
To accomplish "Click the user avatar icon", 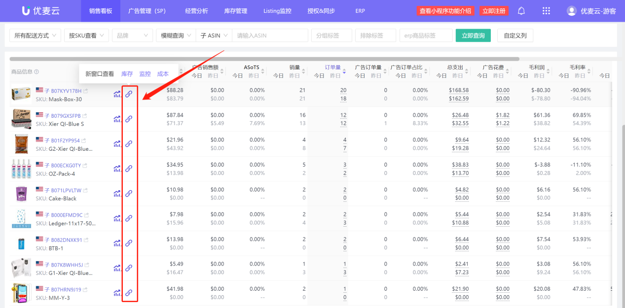I will click(571, 11).
